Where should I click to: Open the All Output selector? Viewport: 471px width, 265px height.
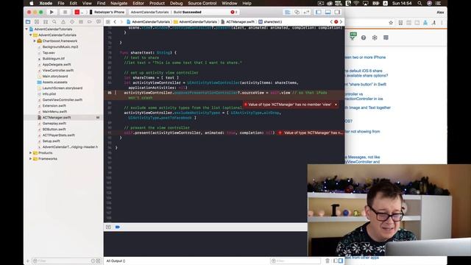click(x=116, y=261)
